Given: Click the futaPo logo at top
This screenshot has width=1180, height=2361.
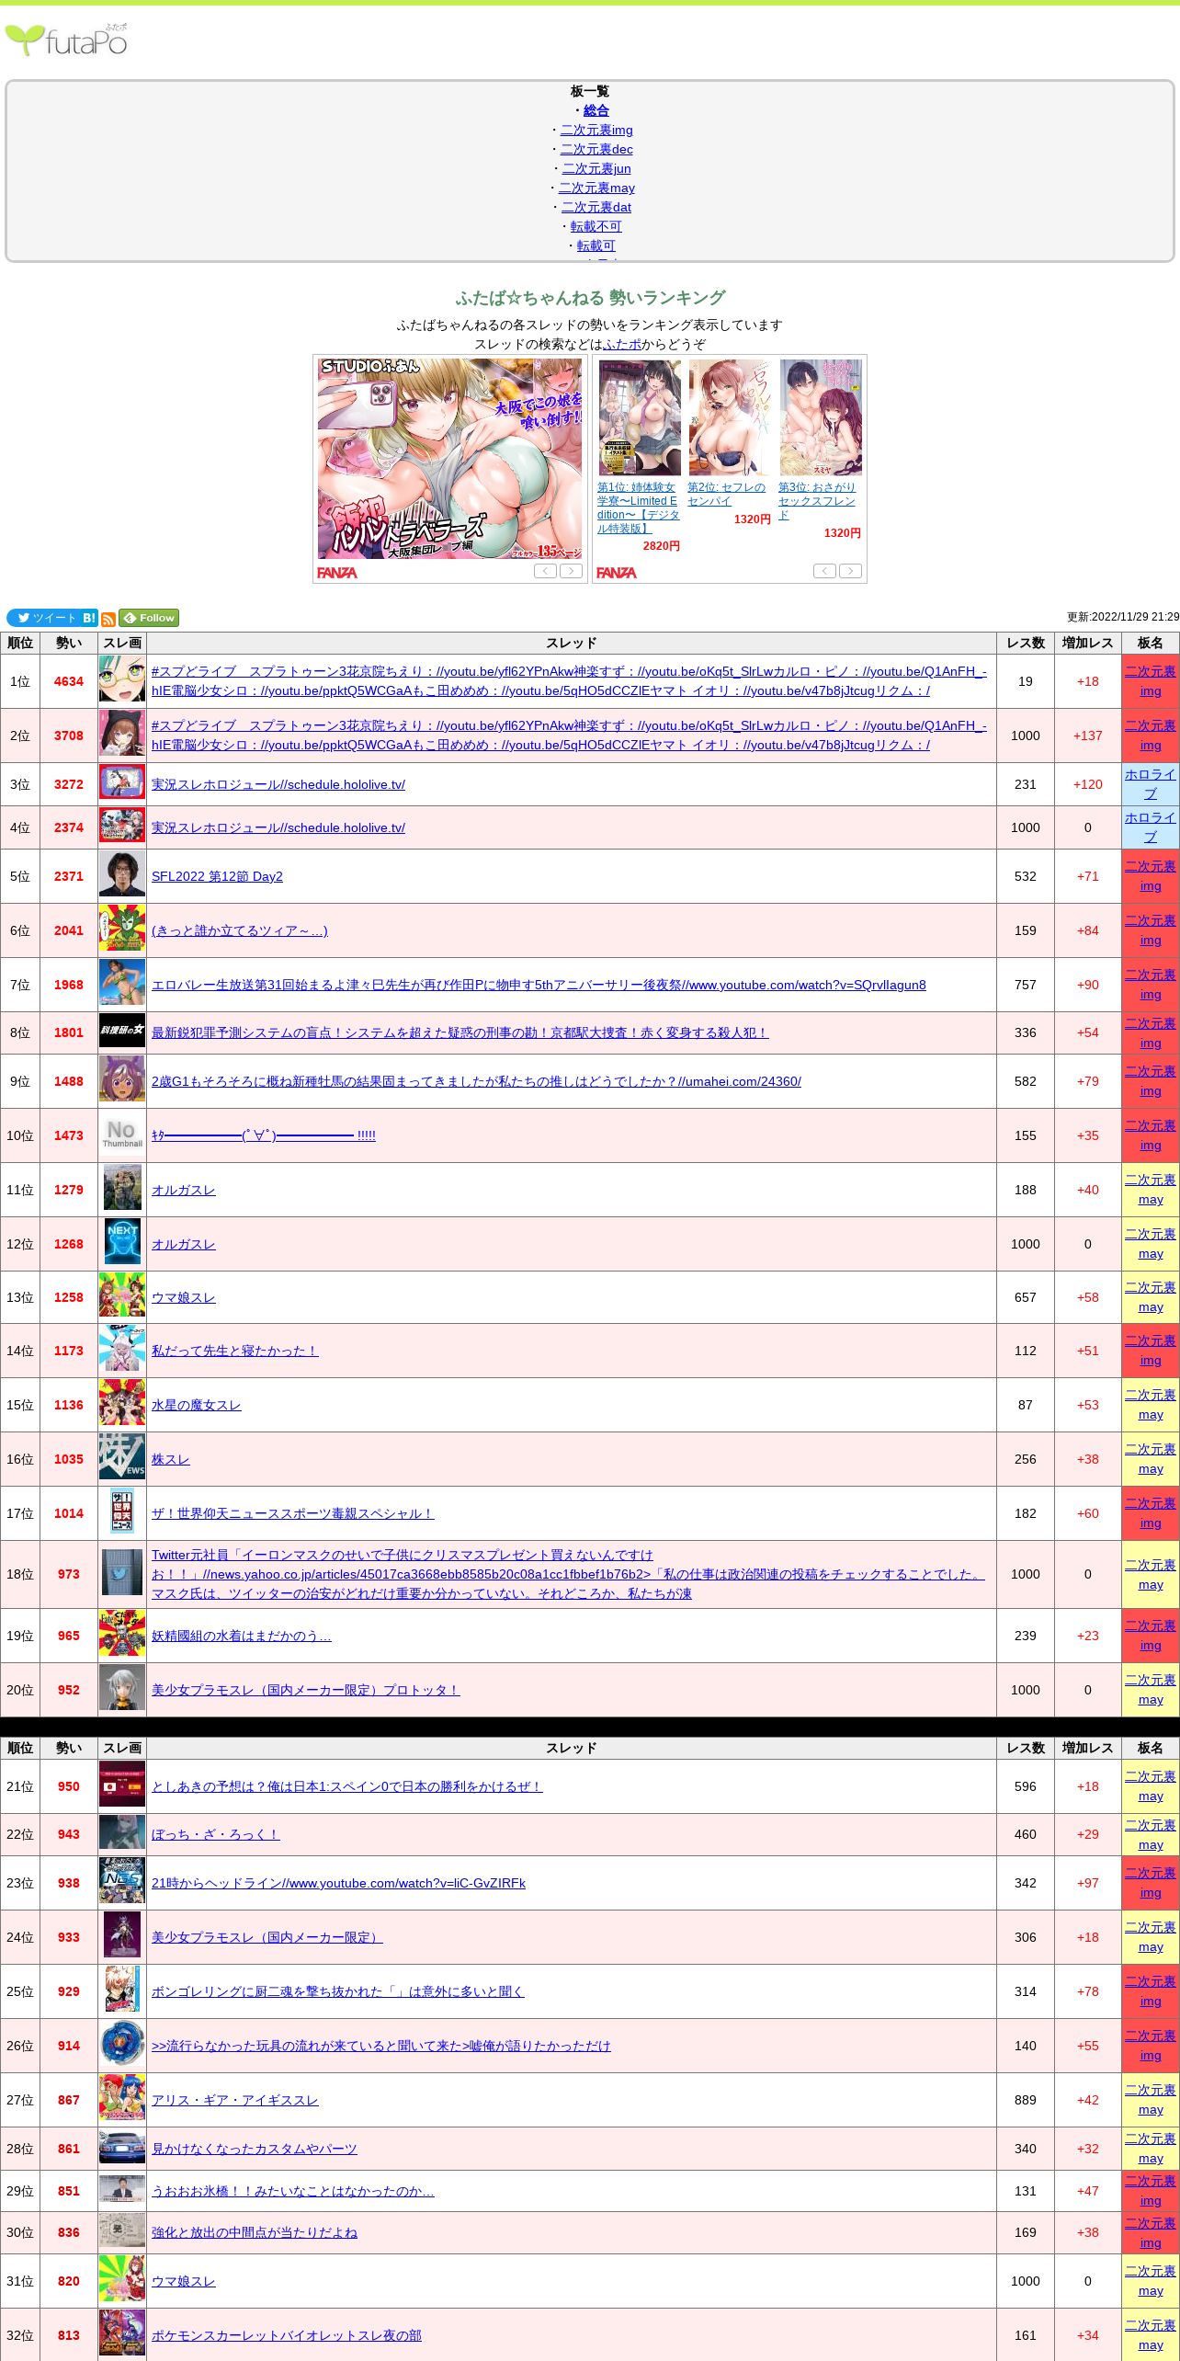Looking at the screenshot, I should (66, 40).
